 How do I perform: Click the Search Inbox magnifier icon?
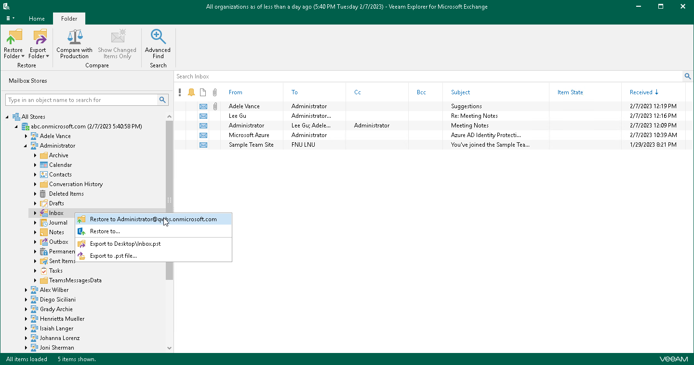point(687,76)
